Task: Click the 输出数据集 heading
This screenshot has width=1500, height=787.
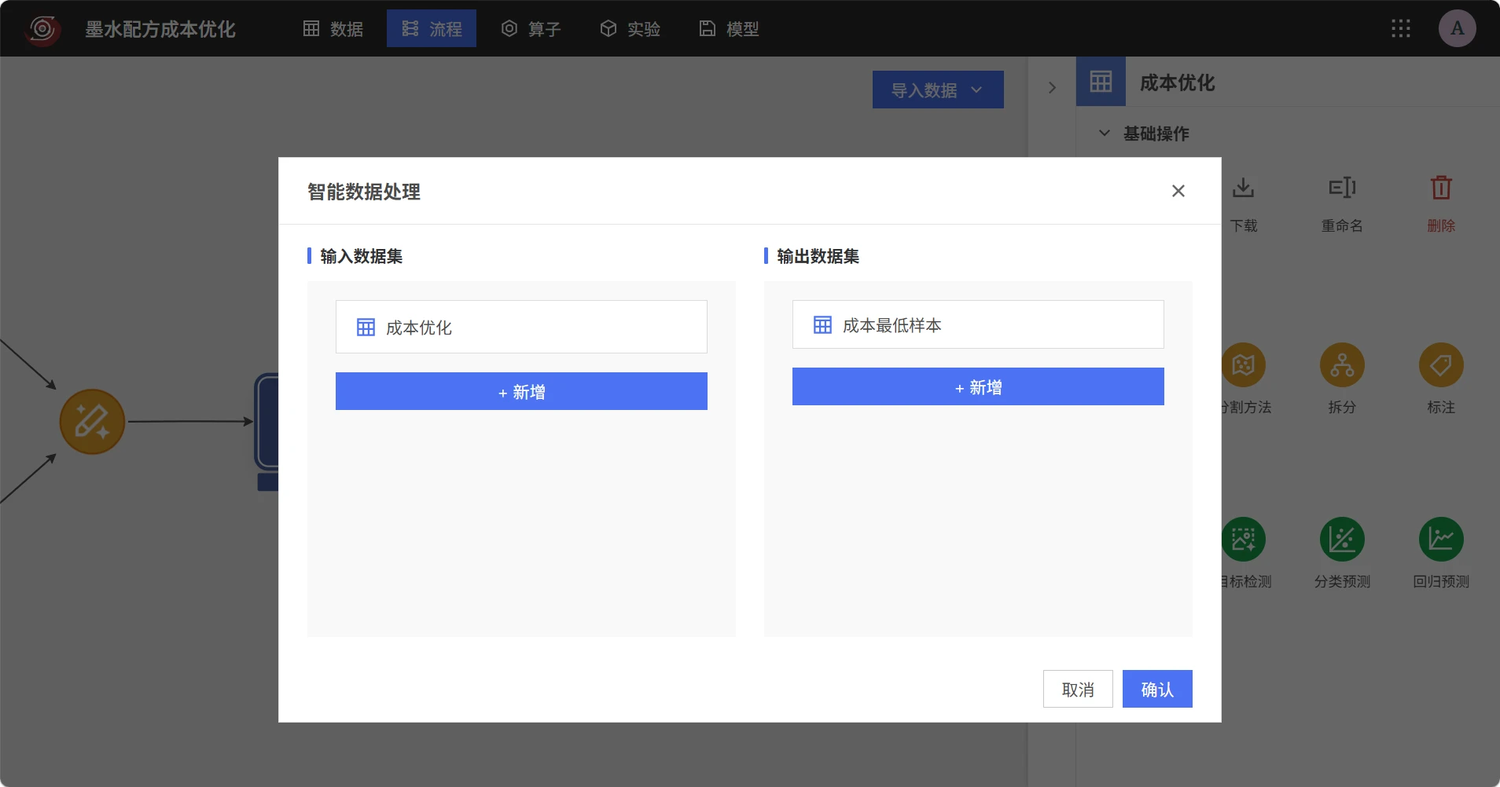Action: click(818, 256)
